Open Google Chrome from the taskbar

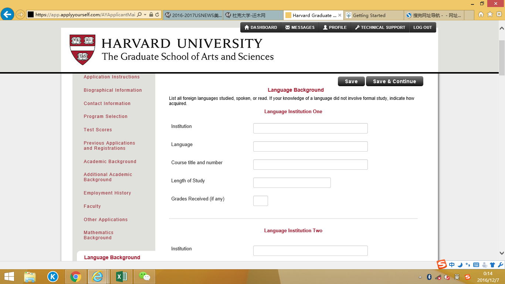pos(76,277)
